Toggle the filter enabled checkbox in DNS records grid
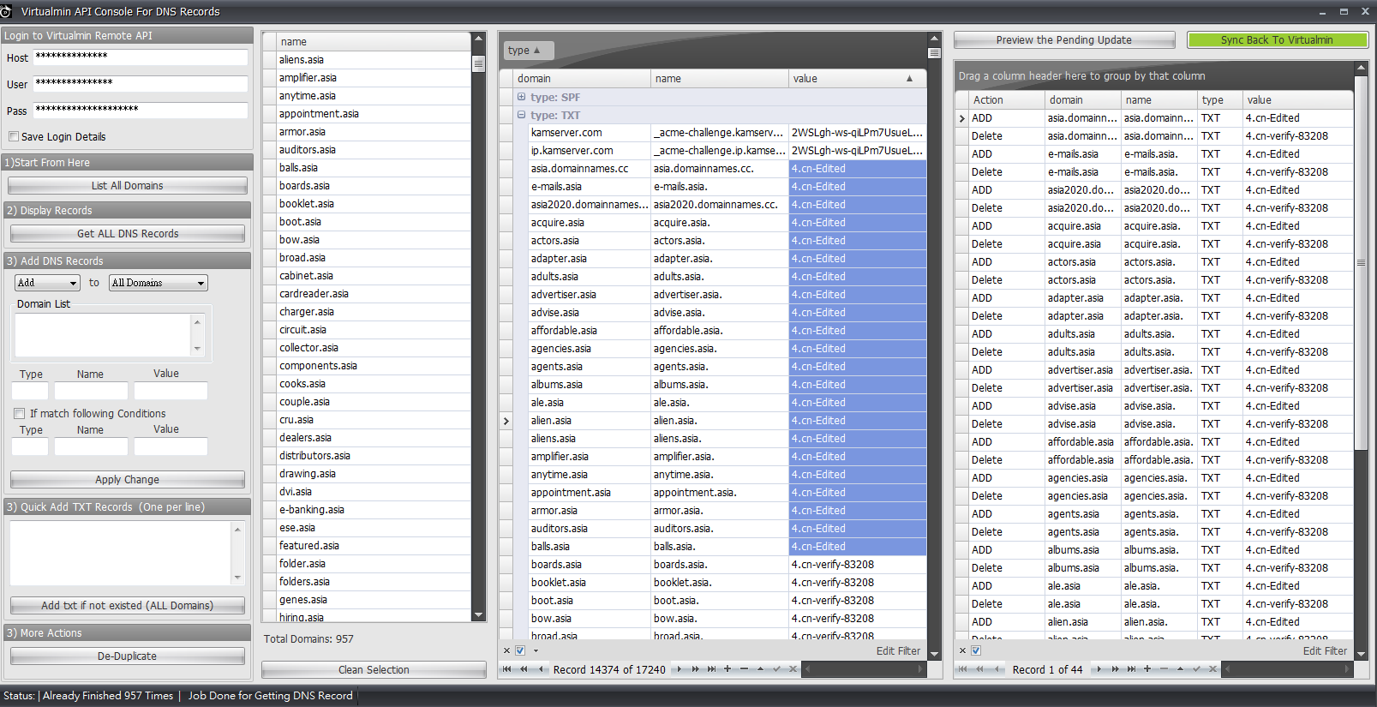Screen dimensions: 1377x707 [x=520, y=650]
